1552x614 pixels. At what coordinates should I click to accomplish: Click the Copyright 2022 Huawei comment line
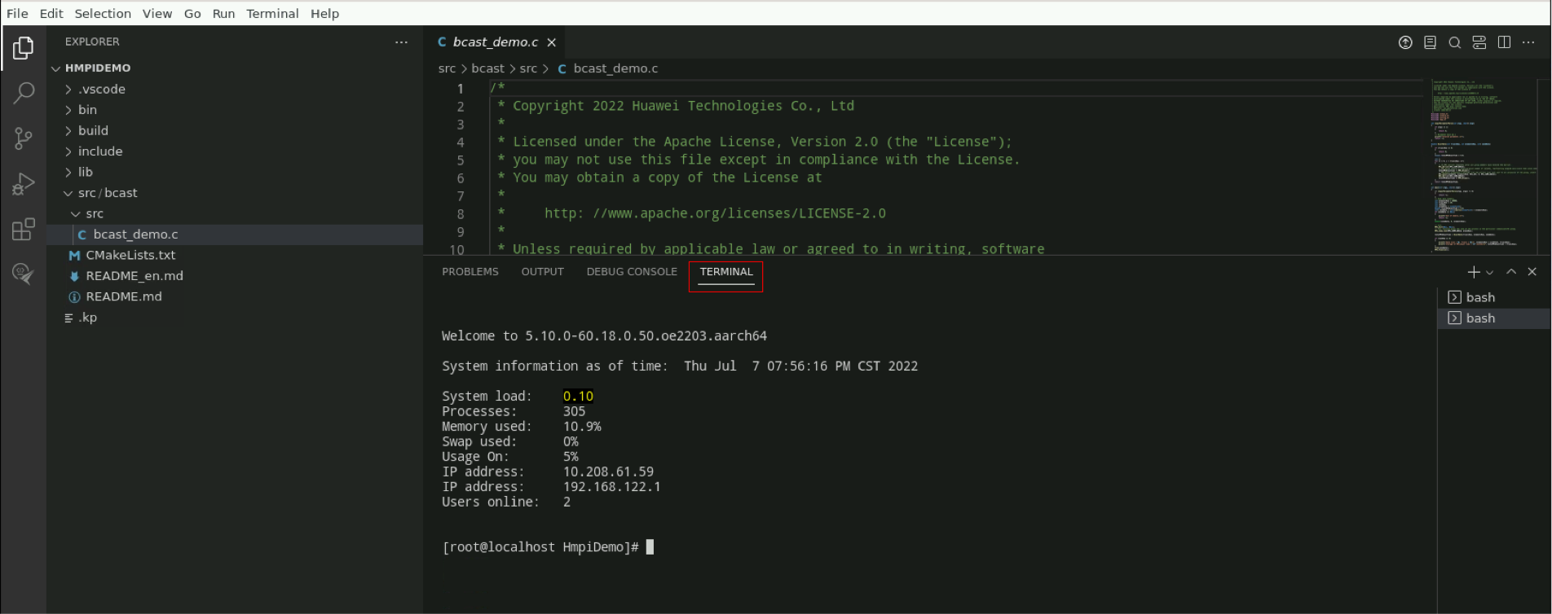click(683, 106)
